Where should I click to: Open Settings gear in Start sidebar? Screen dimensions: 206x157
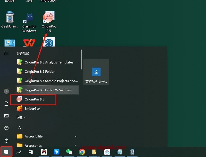pos(6,128)
